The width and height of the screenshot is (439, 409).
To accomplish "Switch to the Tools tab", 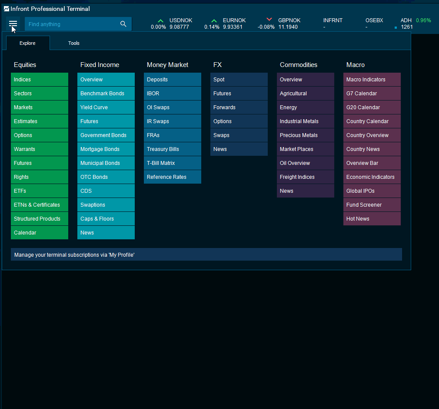I will click(x=74, y=43).
